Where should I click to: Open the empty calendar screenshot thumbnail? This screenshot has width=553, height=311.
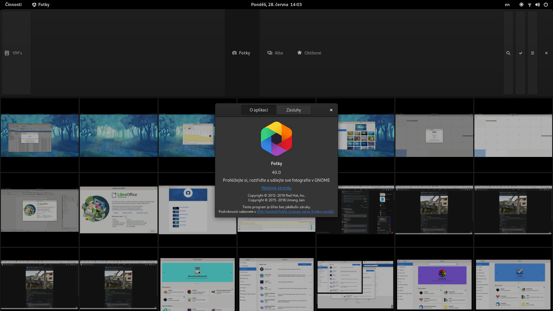[513, 135]
